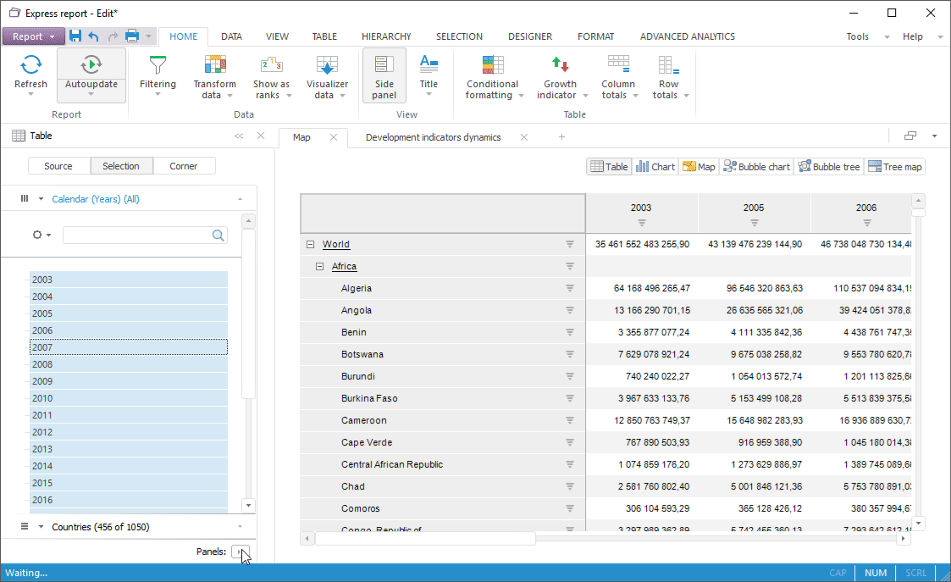951x582 pixels.
Task: Toggle the Autoupdate button
Action: pos(91,65)
